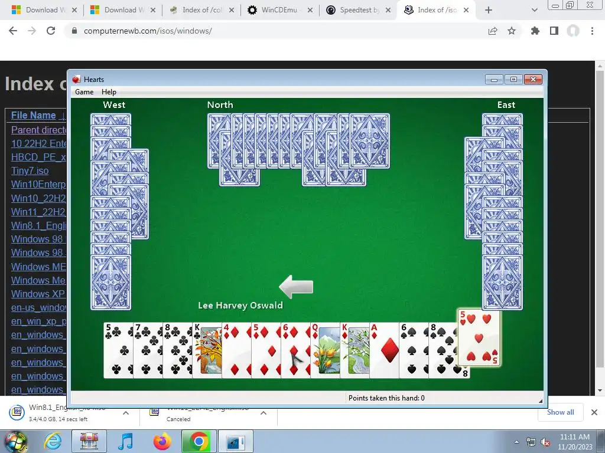Expand canceled Win11 download options chevron
Screen dimensions: 605x453
point(264,413)
